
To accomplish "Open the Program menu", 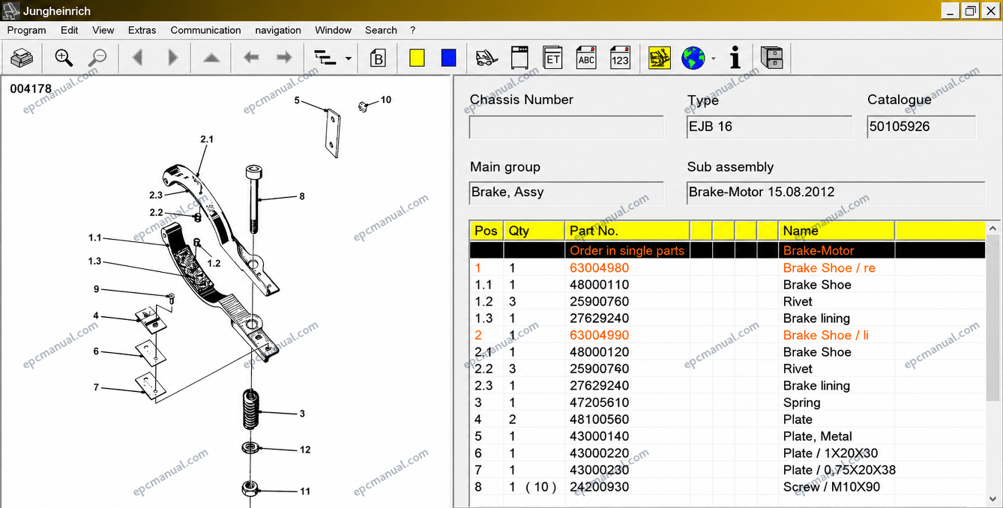I will [27, 30].
